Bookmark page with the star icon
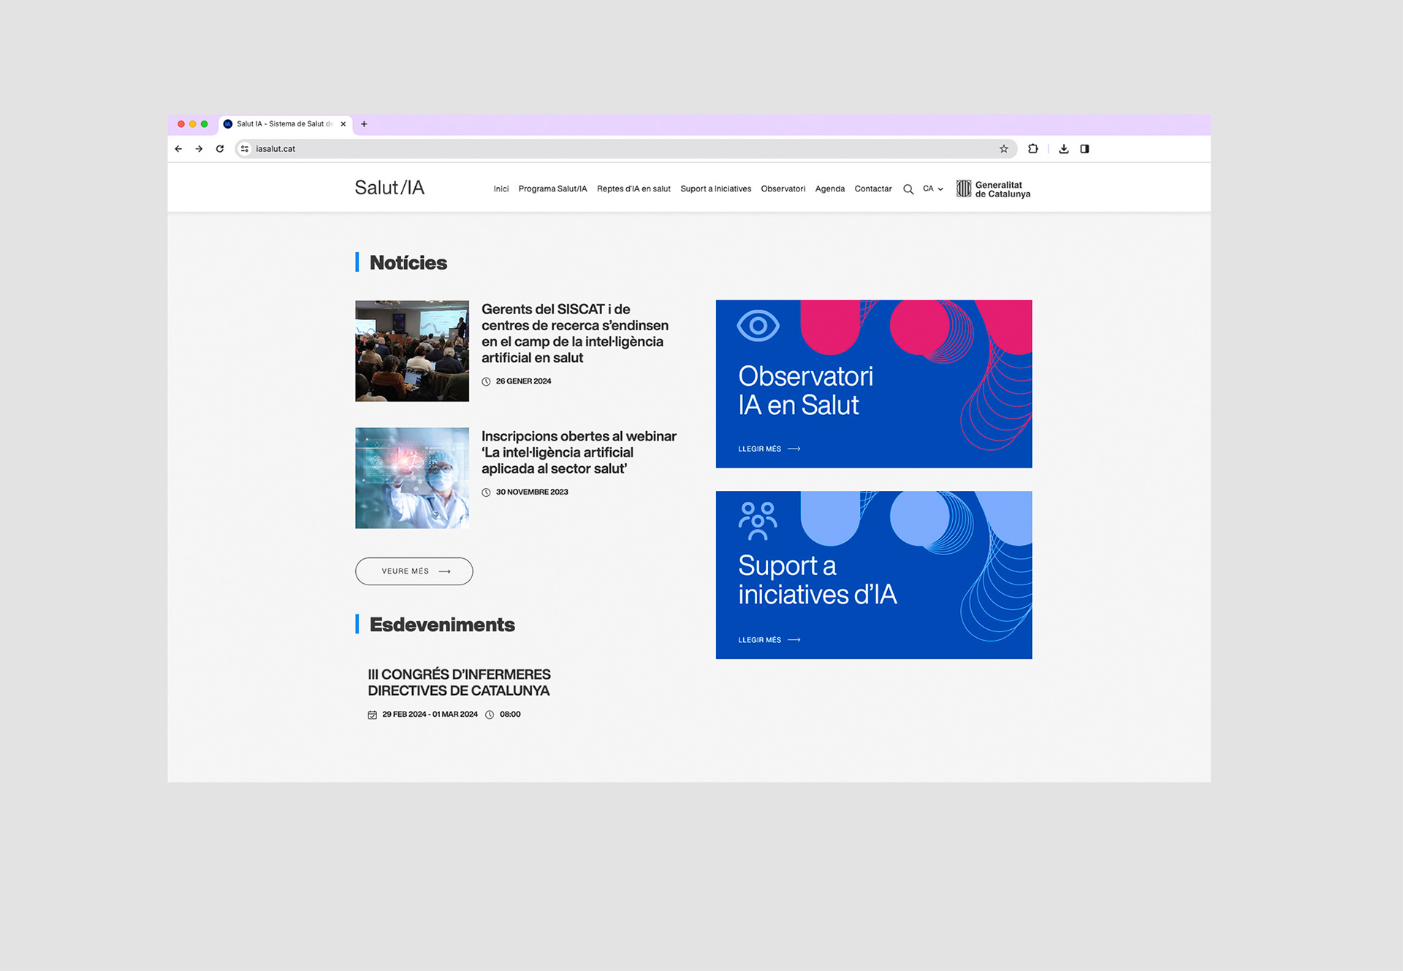Image resolution: width=1403 pixels, height=971 pixels. point(1004,149)
